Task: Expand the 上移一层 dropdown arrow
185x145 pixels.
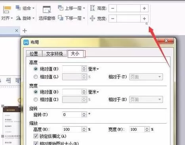Action: click(x=84, y=8)
